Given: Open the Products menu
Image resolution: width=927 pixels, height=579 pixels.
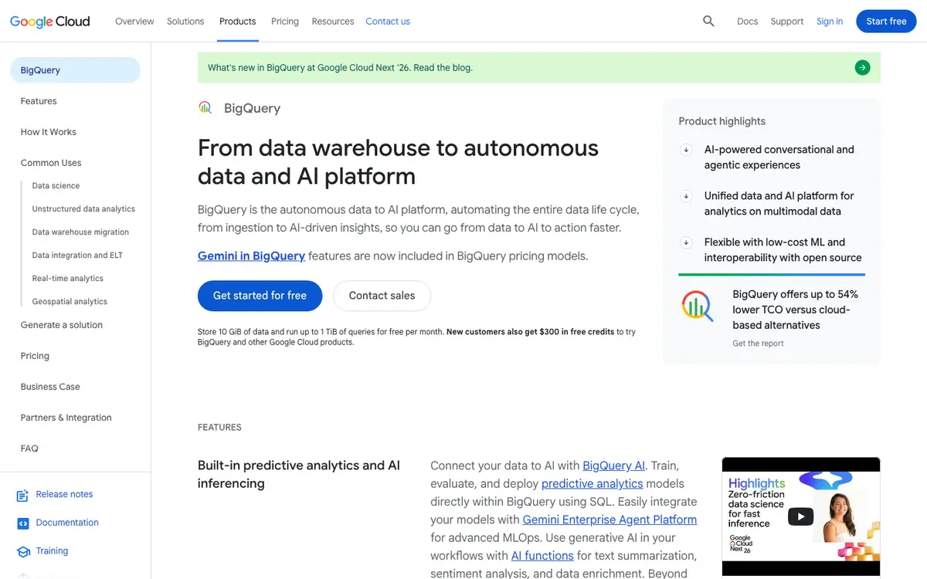Looking at the screenshot, I should [237, 22].
